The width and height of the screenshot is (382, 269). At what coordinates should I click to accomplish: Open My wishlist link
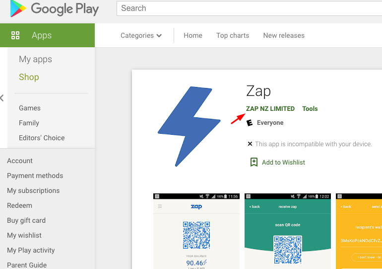coord(24,235)
